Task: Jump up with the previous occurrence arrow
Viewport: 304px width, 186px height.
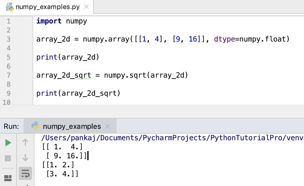Action: 25,142
